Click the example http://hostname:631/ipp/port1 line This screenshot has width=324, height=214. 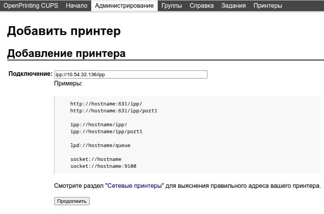pyautogui.click(x=114, y=111)
